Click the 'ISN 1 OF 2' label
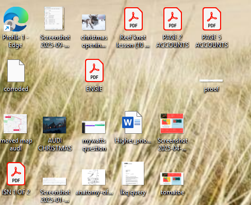This screenshot has width=251, height=205. tap(16, 192)
